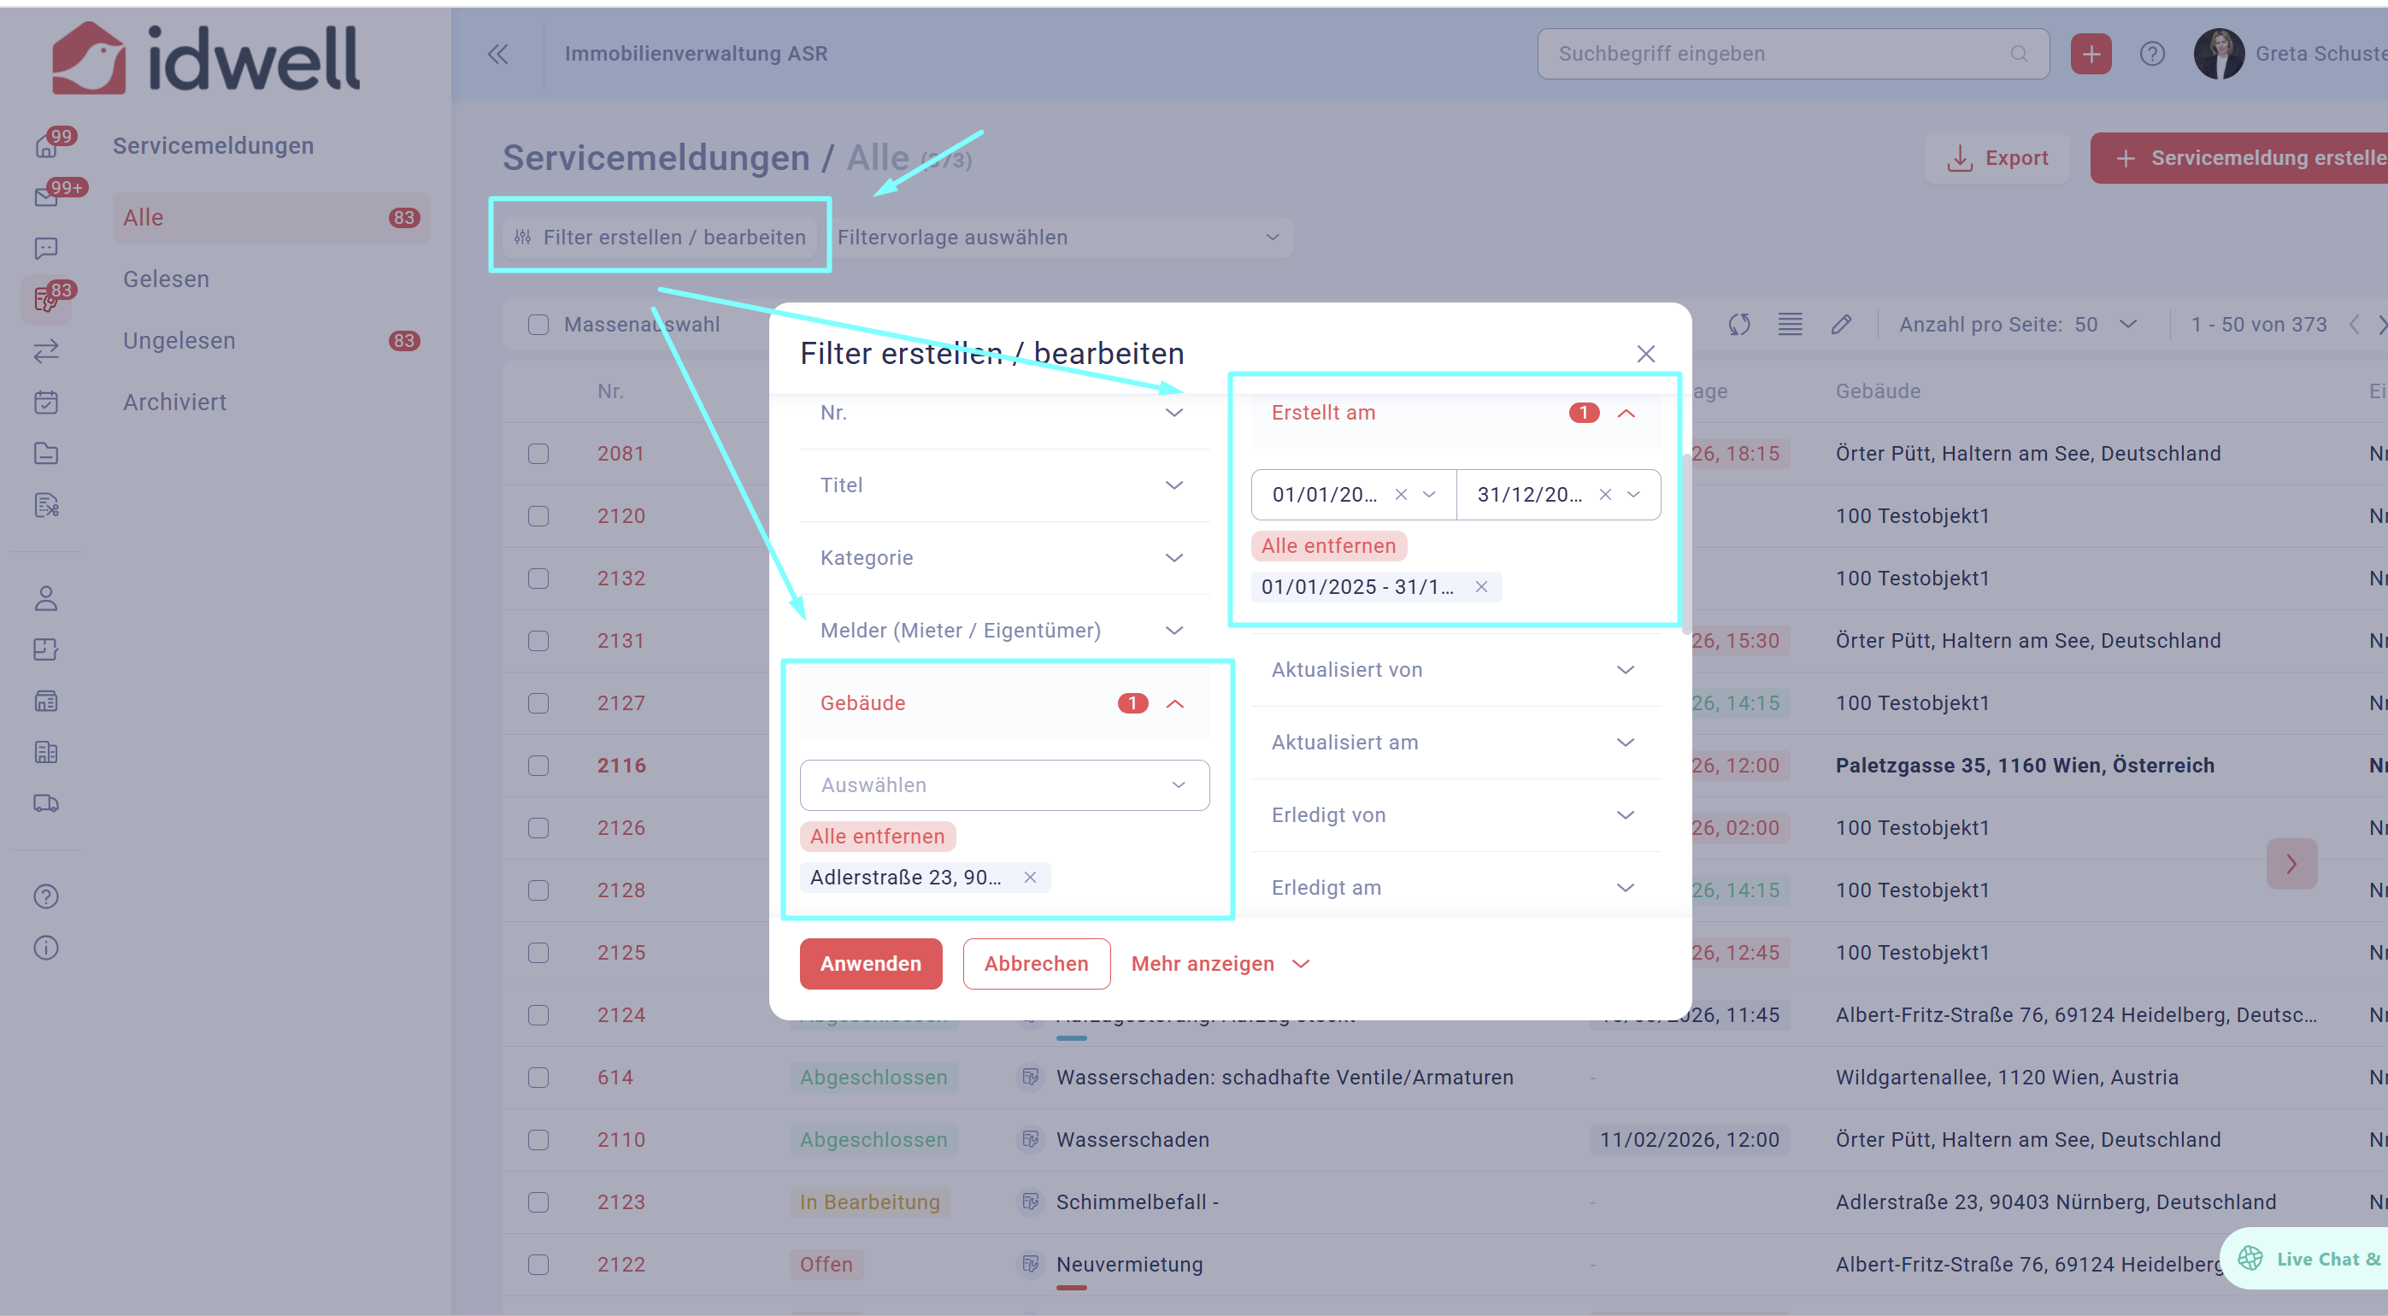Screen dimensions: 2388x1316
Task: Select checkbox for service request 2122
Action: (x=538, y=1264)
